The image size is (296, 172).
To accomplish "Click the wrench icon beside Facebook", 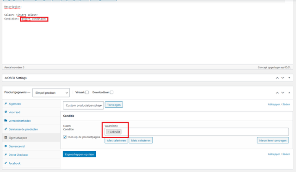I will (6, 163).
